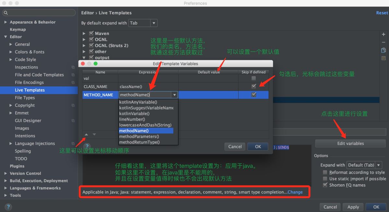Open the Plugins settings page
The height and width of the screenshot is (212, 389).
point(17,166)
